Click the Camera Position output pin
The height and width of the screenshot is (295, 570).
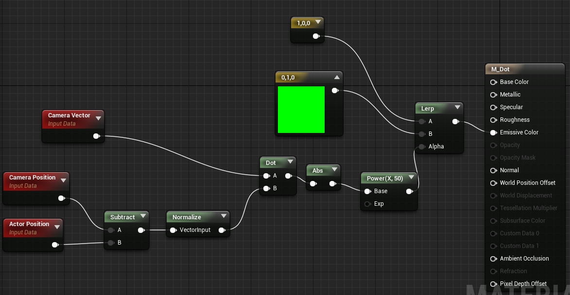(x=62, y=198)
